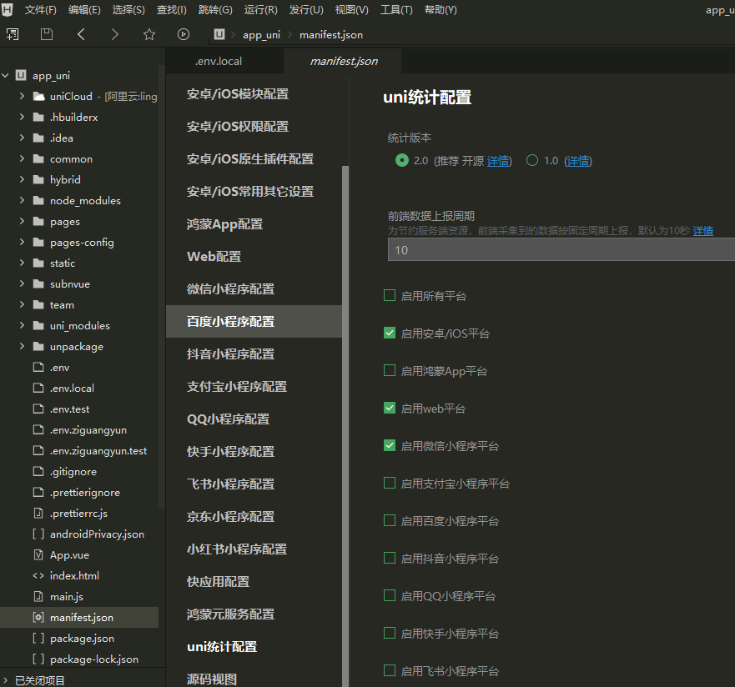Click the index.html file icon in tree
The height and width of the screenshot is (687, 735).
(x=38, y=576)
